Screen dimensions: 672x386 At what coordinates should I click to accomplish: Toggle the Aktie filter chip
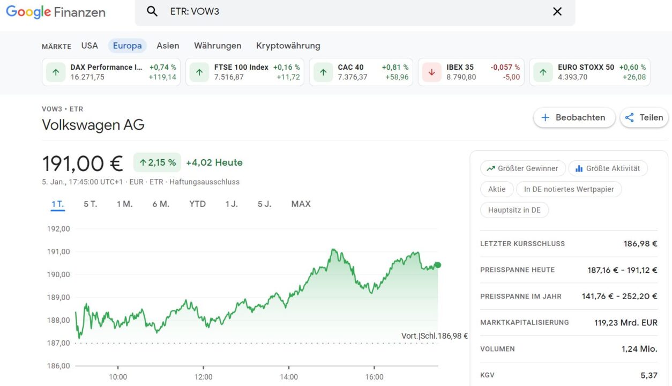[x=496, y=189]
